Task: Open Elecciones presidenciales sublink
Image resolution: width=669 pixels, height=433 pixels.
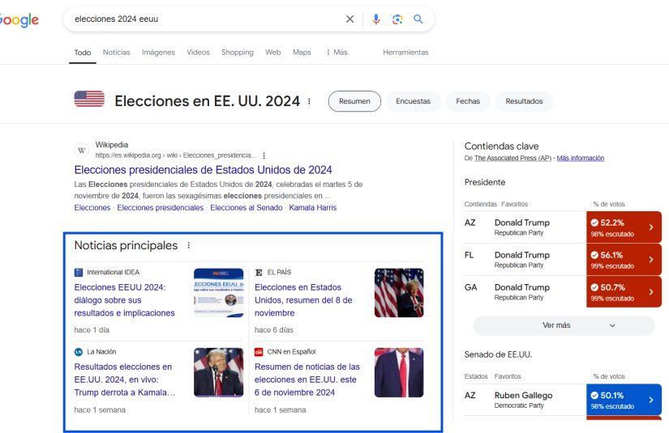Action: 161,208
